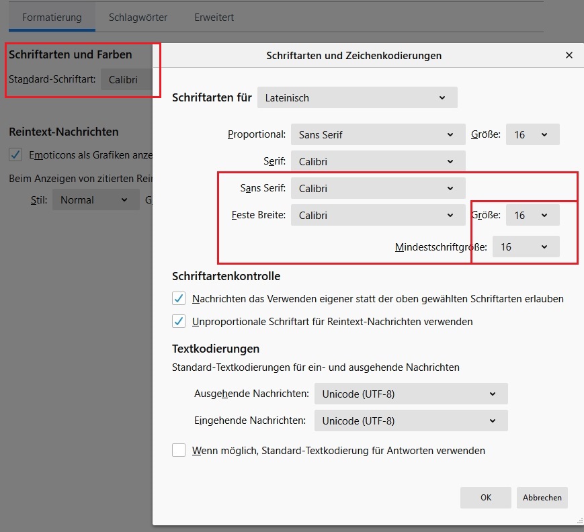The height and width of the screenshot is (532, 584).
Task: Toggle Unproportionale Schriftart für Reintext-Nachrichten checkbox
Action: click(179, 321)
